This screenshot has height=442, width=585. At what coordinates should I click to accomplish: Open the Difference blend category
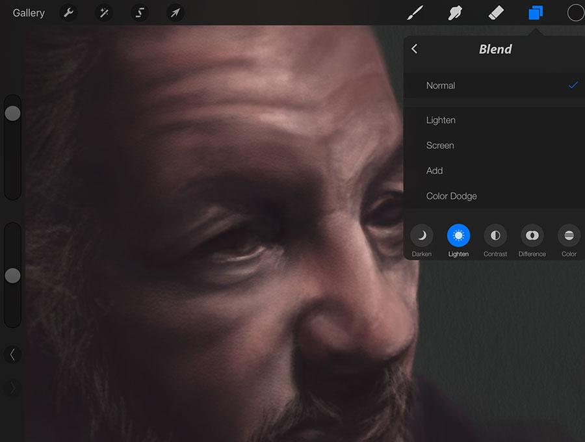pyautogui.click(x=532, y=236)
